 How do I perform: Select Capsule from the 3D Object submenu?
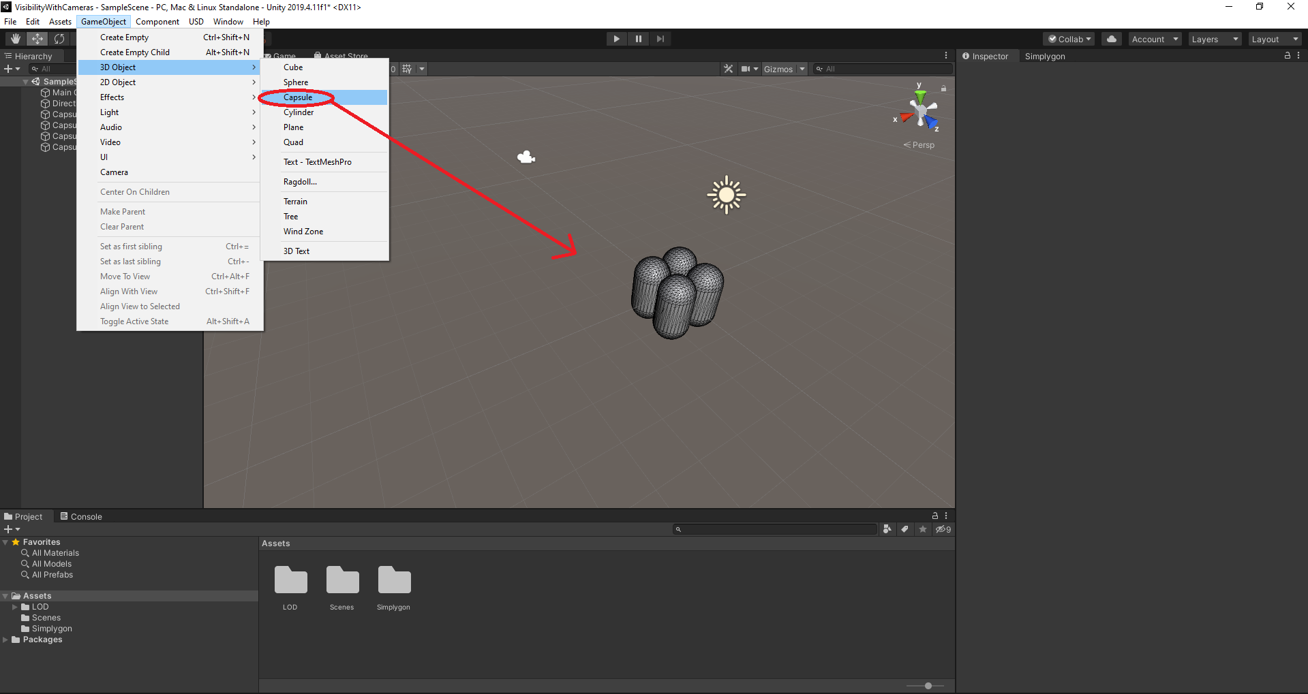pos(298,97)
